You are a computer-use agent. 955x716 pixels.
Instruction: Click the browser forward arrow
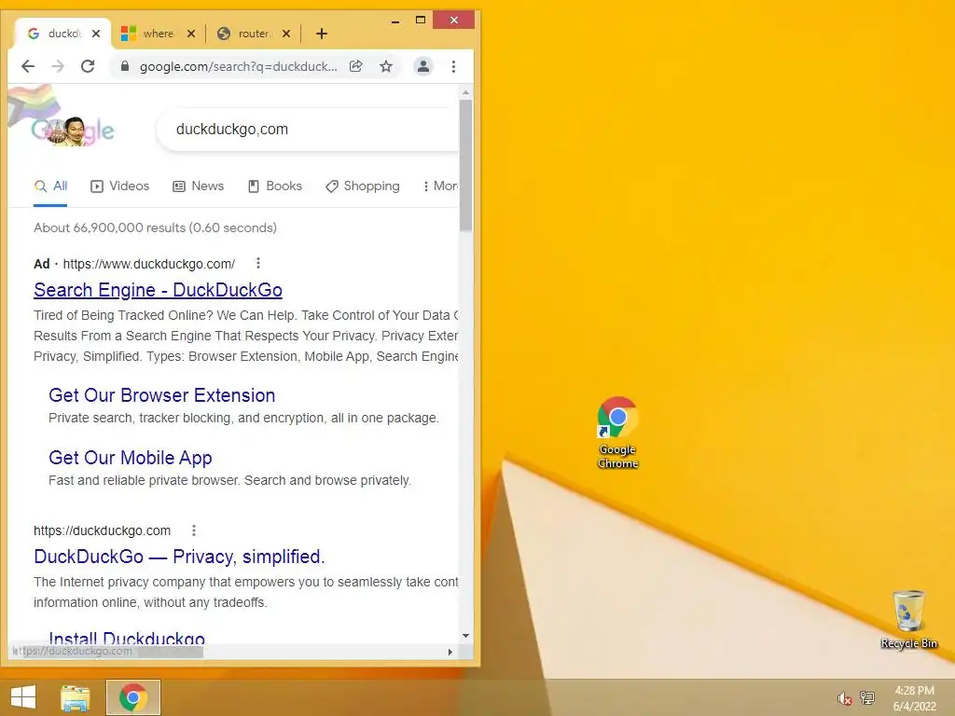(58, 66)
